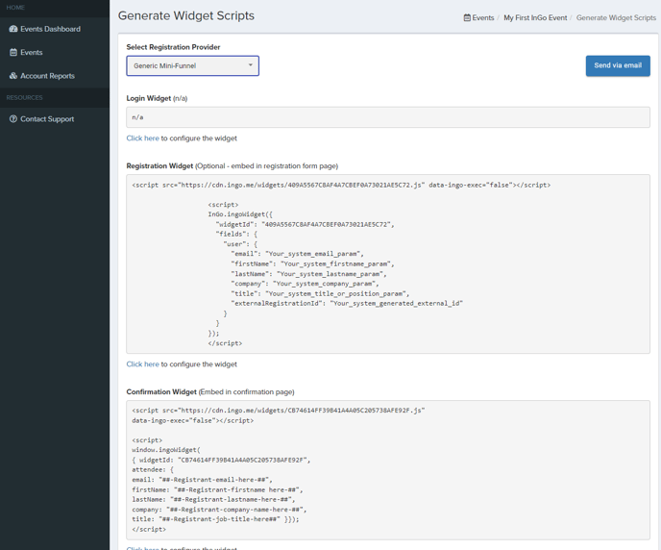Select the Login Widget n/a code box
The width and height of the screenshot is (661, 550).
point(388,117)
